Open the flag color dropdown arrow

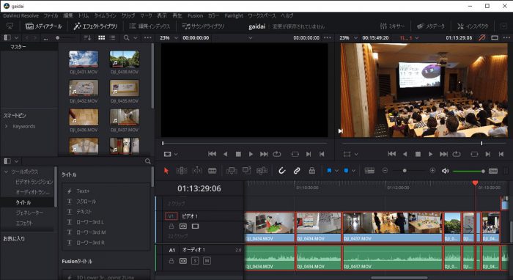pyautogui.click(x=336, y=171)
